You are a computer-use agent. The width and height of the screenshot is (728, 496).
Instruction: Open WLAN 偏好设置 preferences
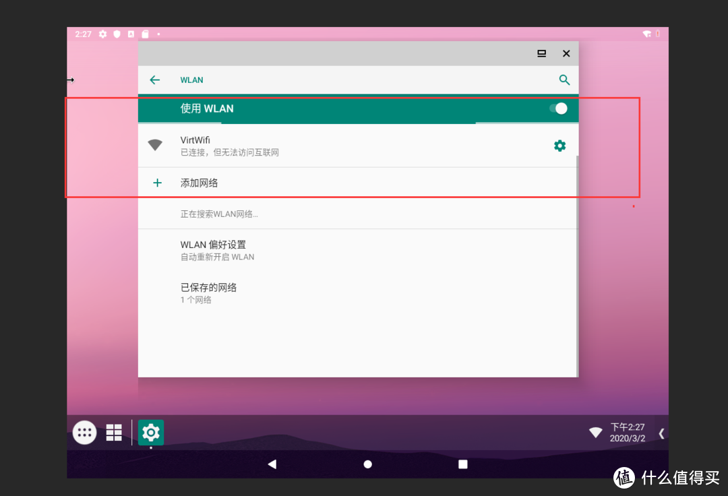(x=214, y=250)
